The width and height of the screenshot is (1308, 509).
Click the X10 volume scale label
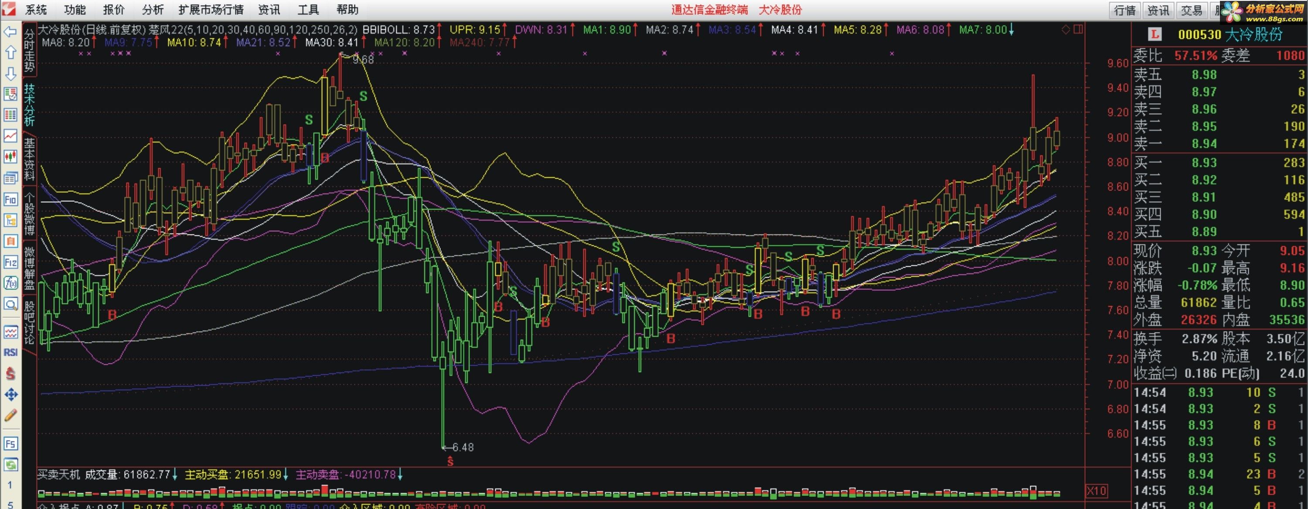[1096, 491]
